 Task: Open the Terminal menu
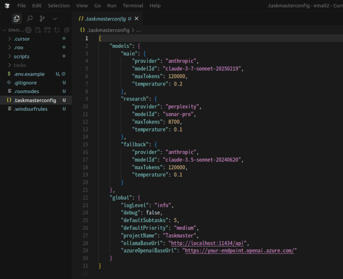coord(133,6)
